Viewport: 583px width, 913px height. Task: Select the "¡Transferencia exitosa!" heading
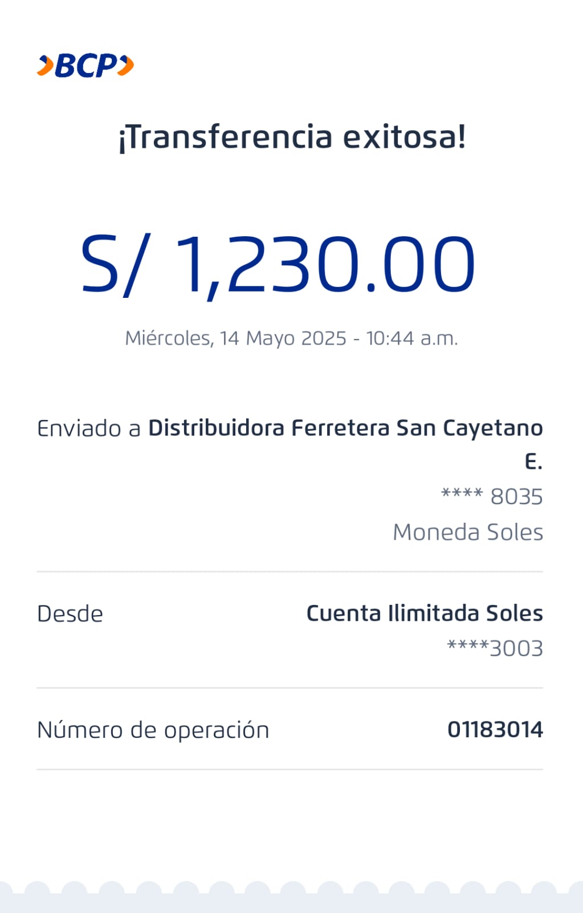[292, 138]
